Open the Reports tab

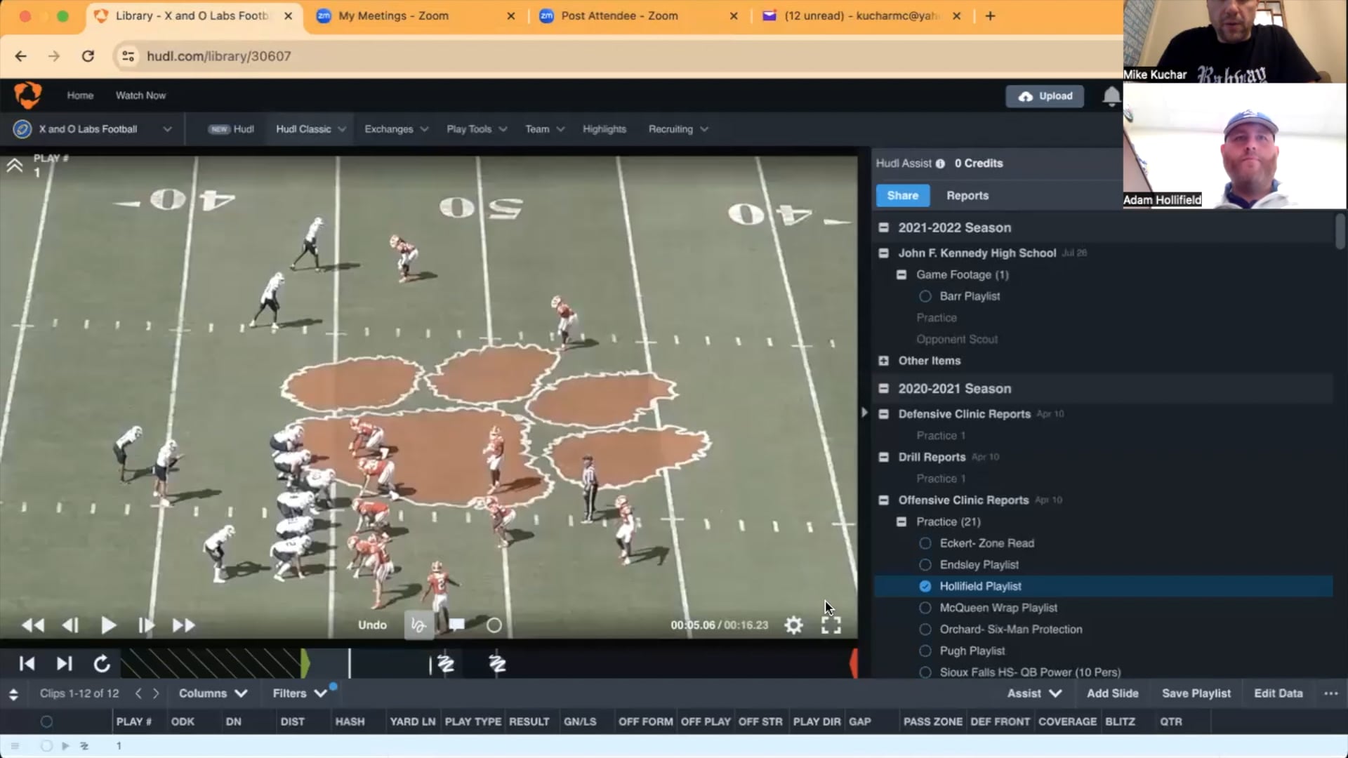(967, 196)
